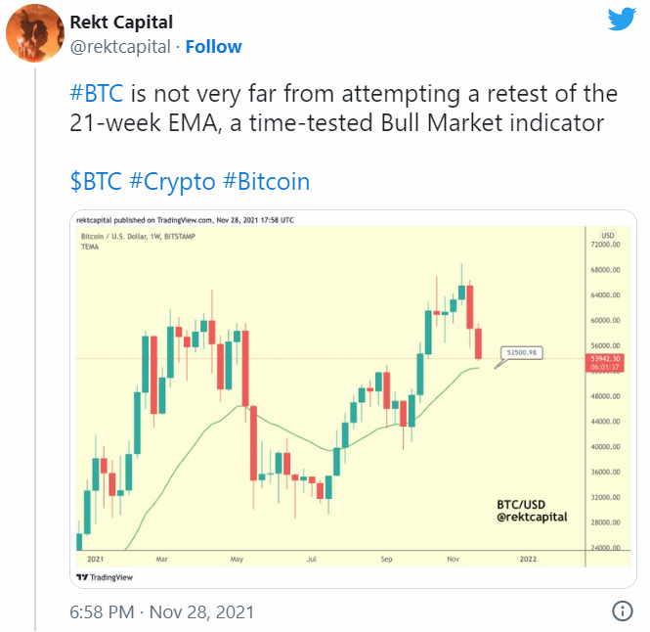
Task: Click the USD currency label on the chart
Action: (x=607, y=237)
